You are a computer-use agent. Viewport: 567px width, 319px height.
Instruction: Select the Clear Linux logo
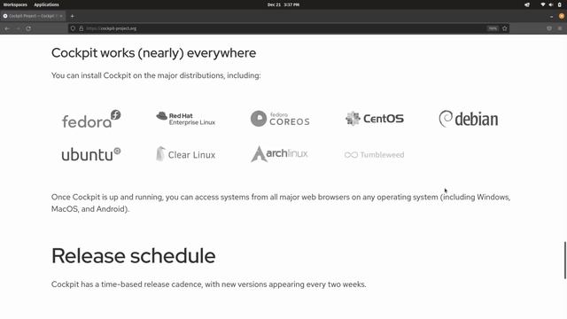pos(185,154)
